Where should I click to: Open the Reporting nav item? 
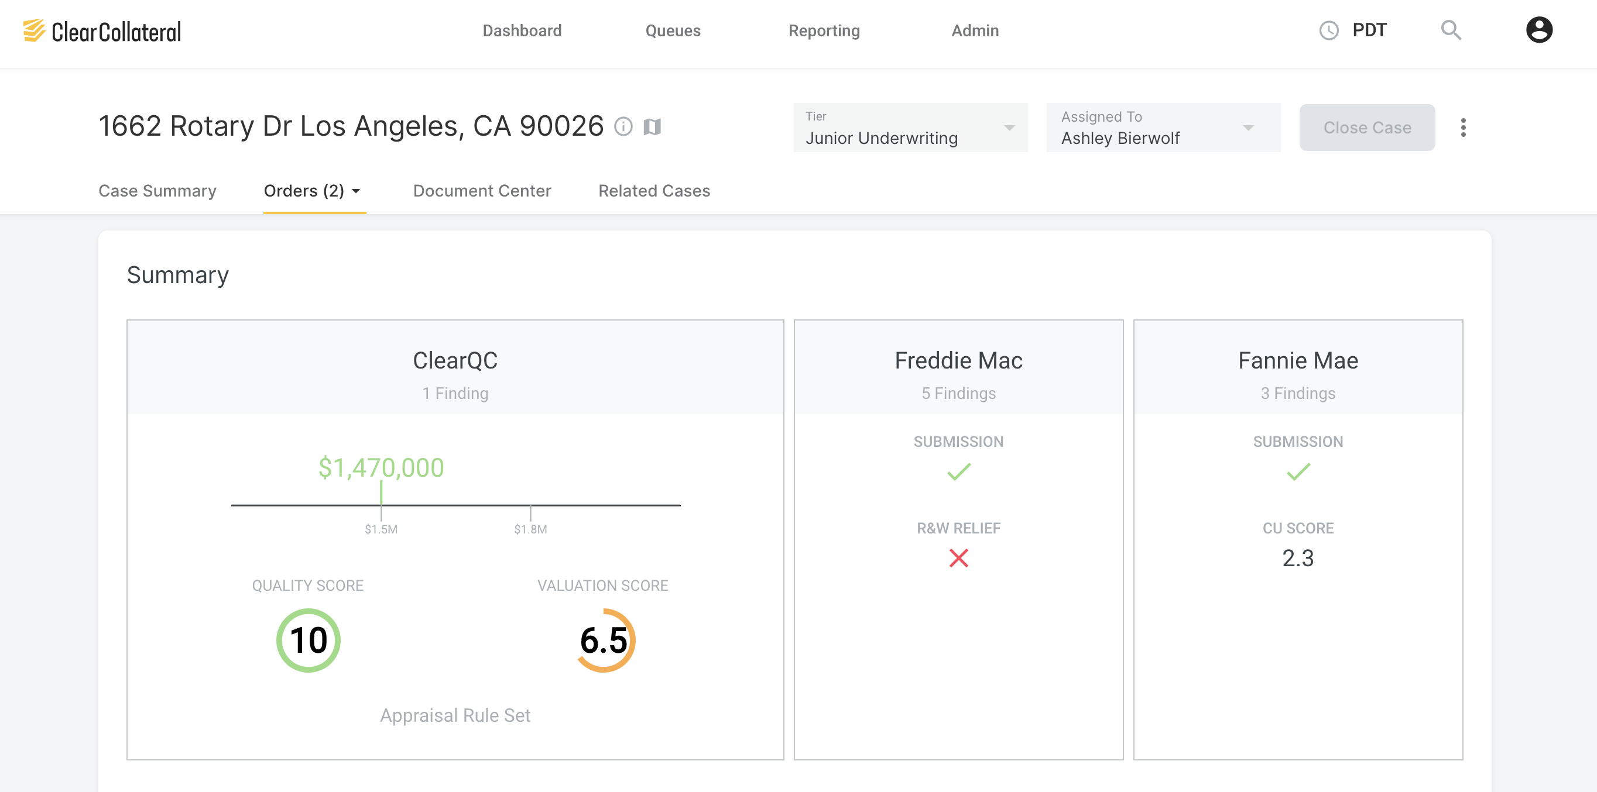pyautogui.click(x=824, y=30)
